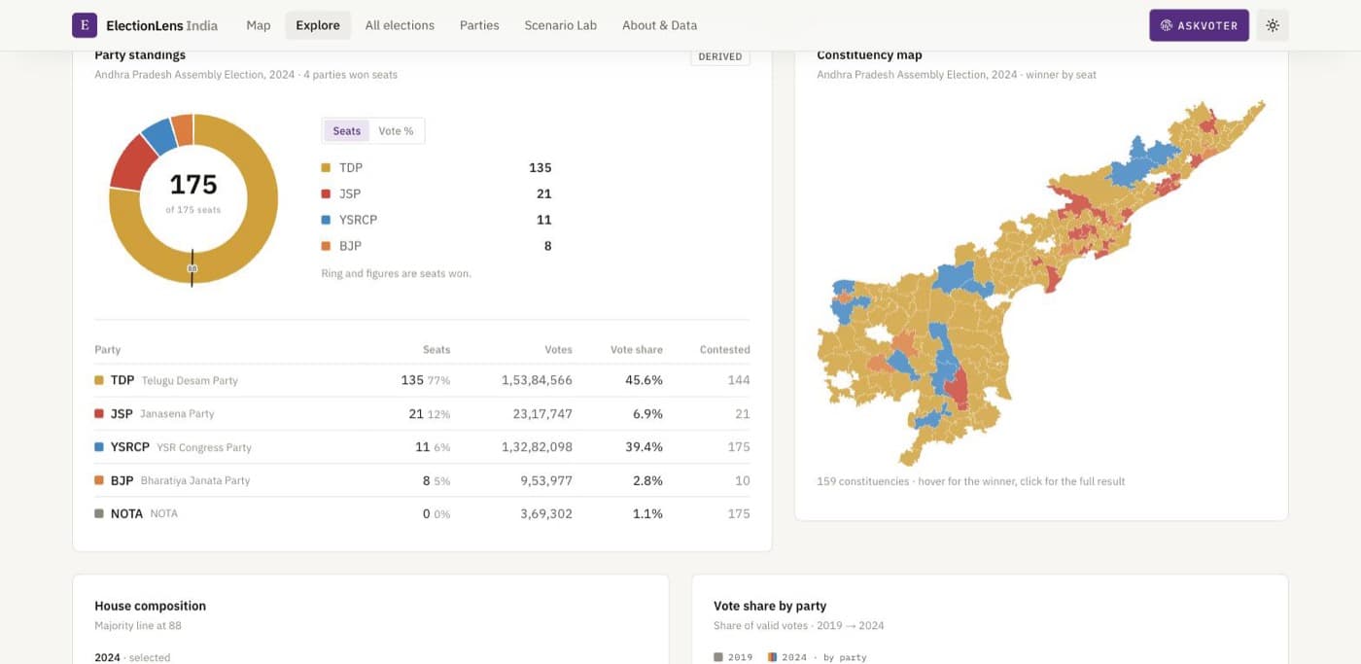Click TDP seat count 135 in legend
Image resolution: width=1361 pixels, height=664 pixels.
(x=540, y=168)
